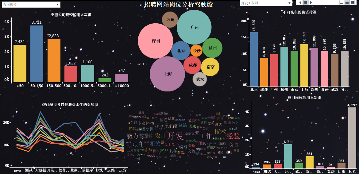
Task: Click the orange 150-500 bar labeled 2,828
Action: 54,60
